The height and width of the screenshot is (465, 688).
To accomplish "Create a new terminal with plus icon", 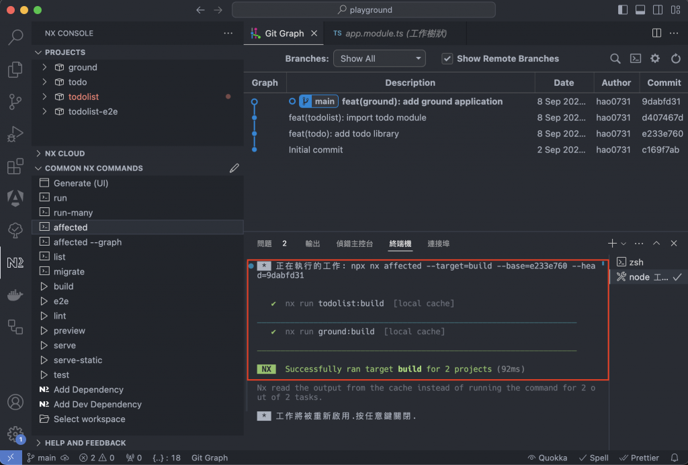I will (612, 244).
